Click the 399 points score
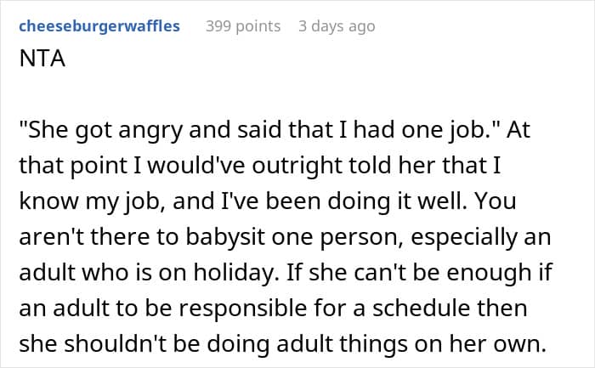 coord(243,26)
